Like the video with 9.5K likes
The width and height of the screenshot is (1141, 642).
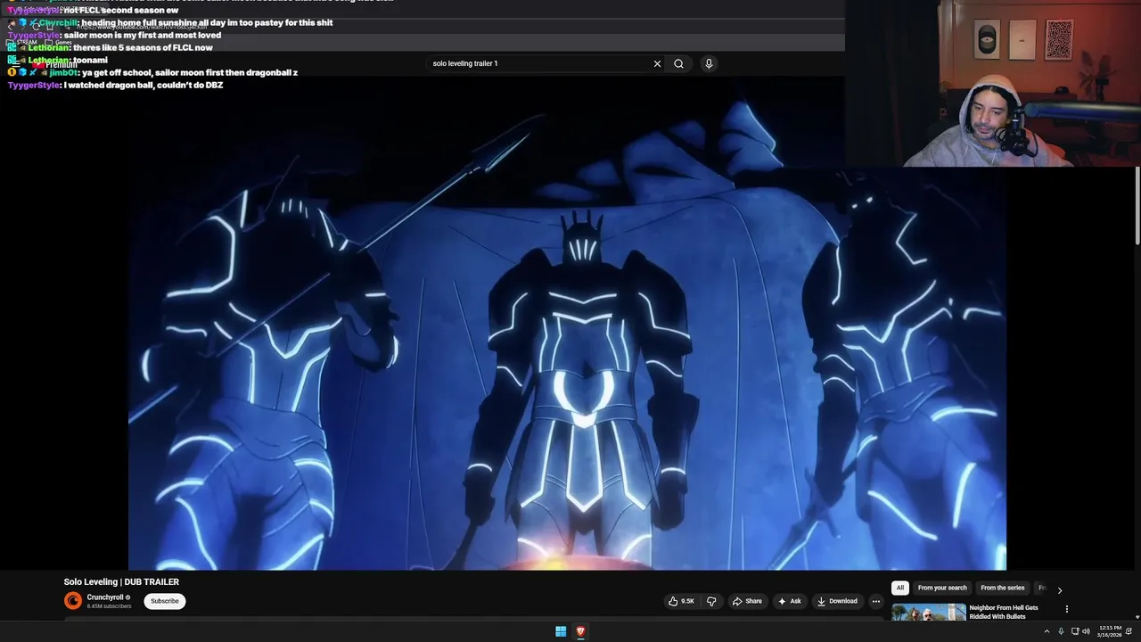pyautogui.click(x=682, y=601)
